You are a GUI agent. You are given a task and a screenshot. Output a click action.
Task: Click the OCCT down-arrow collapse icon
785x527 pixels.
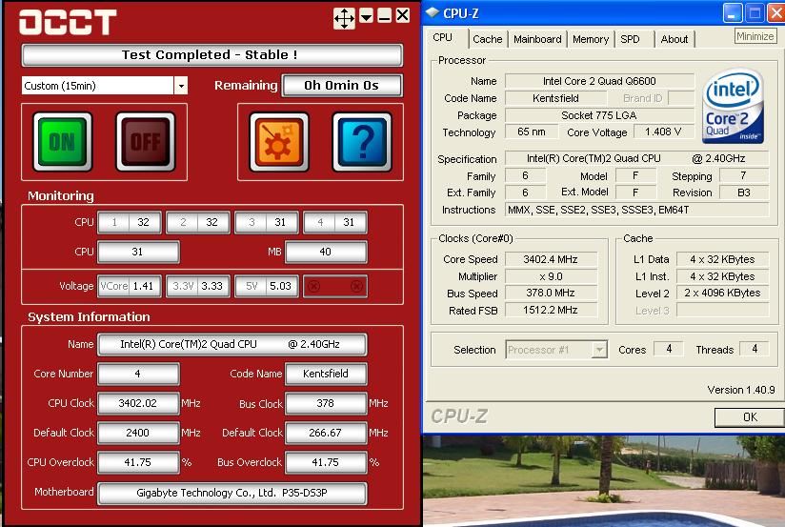(x=367, y=16)
